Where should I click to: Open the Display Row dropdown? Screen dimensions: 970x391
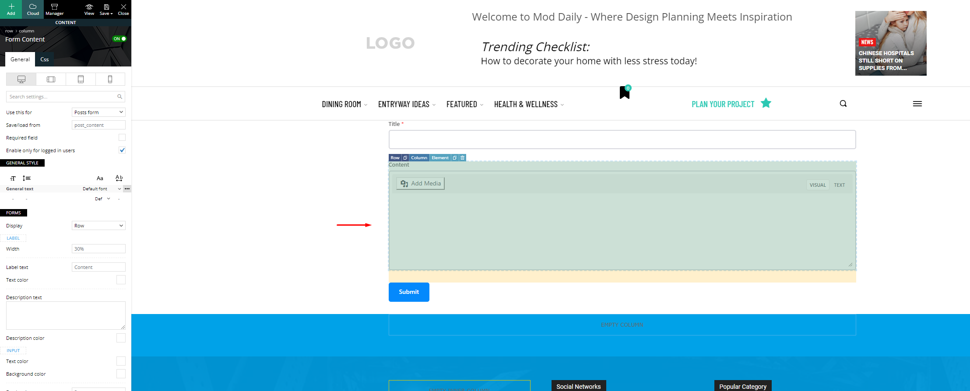pos(98,226)
